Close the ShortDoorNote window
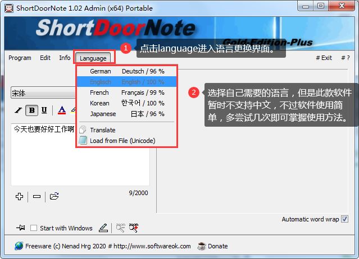The width and height of the screenshot is (359, 259). tap(342, 6)
